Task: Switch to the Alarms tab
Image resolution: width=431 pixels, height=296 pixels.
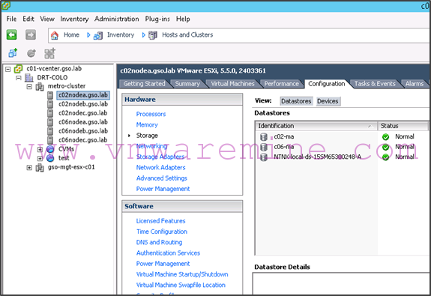Action: (415, 84)
